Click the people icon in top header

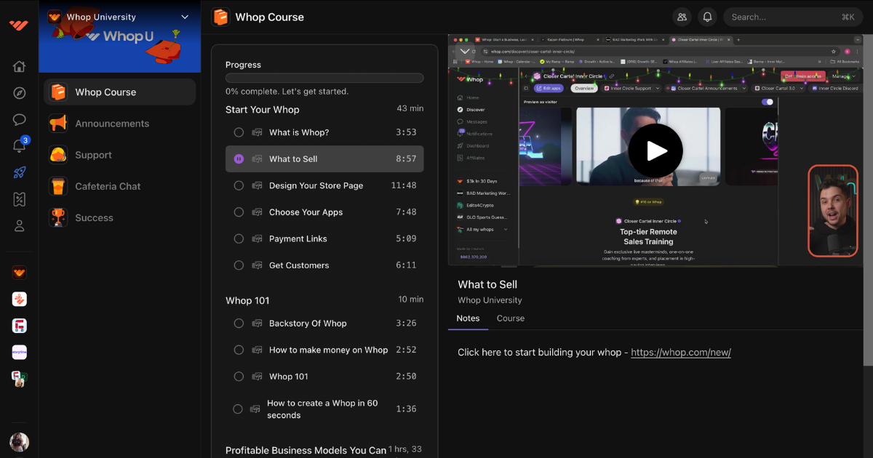point(681,17)
